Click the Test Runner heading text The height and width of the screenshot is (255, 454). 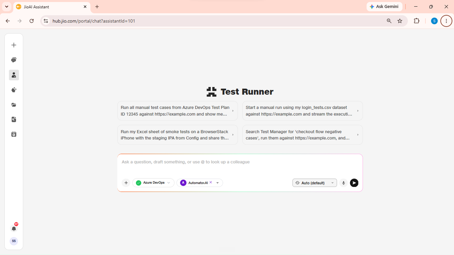point(247,92)
